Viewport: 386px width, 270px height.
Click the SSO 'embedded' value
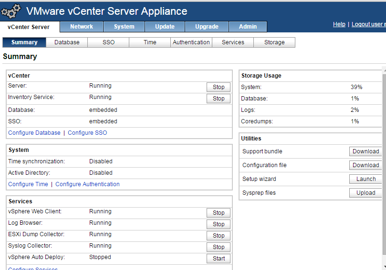pyautogui.click(x=103, y=121)
